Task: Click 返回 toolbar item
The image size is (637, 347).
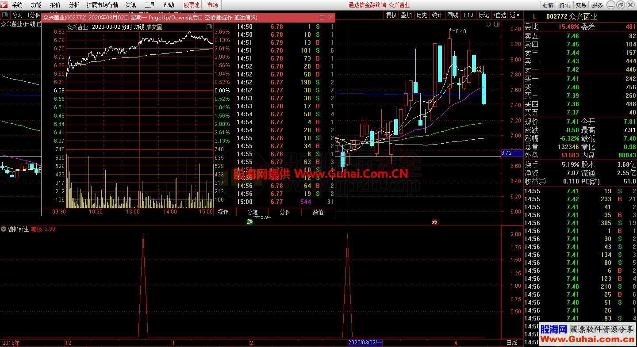Action: click(x=515, y=15)
